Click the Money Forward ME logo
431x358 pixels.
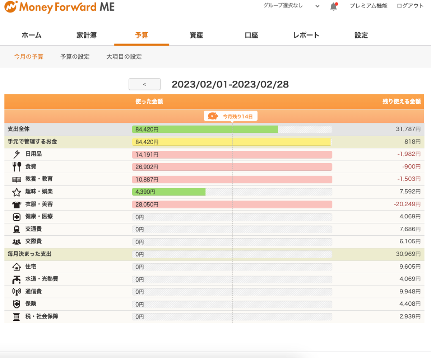point(59,7)
